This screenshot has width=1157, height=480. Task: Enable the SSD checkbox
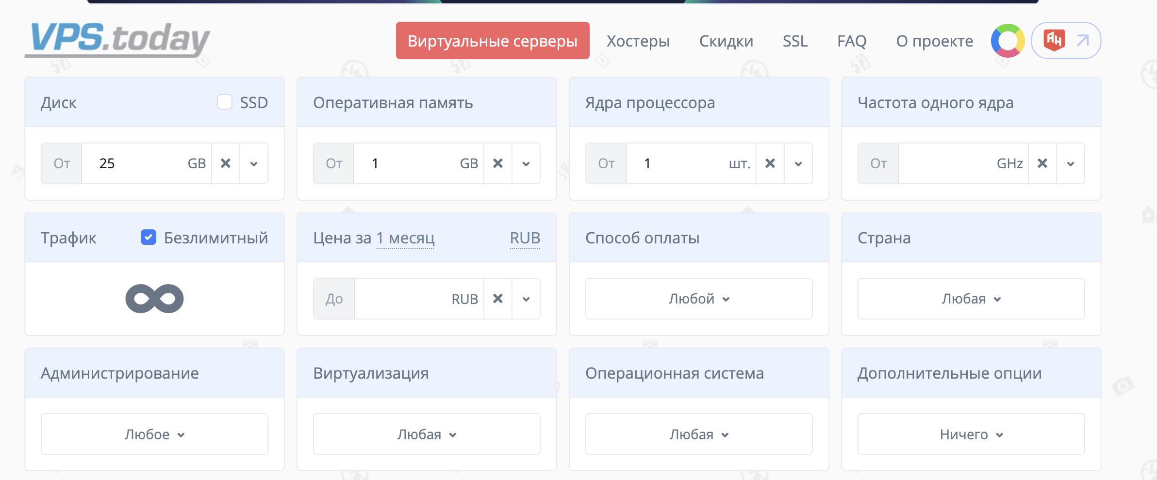click(x=225, y=102)
